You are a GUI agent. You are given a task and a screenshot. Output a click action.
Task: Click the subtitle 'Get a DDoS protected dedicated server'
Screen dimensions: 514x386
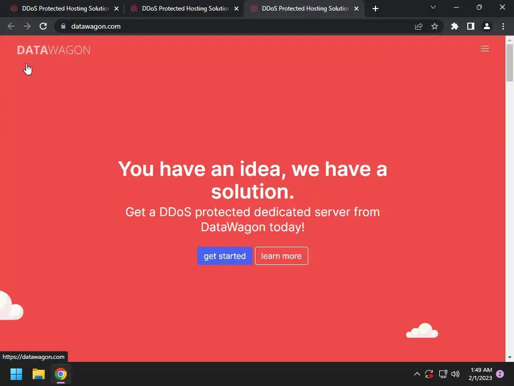[x=252, y=219]
